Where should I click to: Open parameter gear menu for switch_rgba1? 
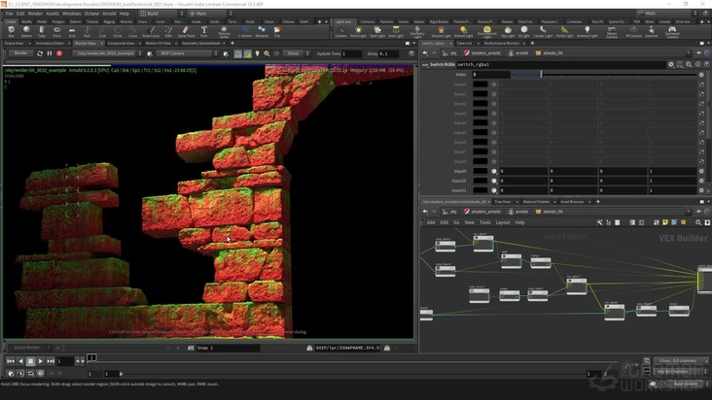tap(671, 64)
